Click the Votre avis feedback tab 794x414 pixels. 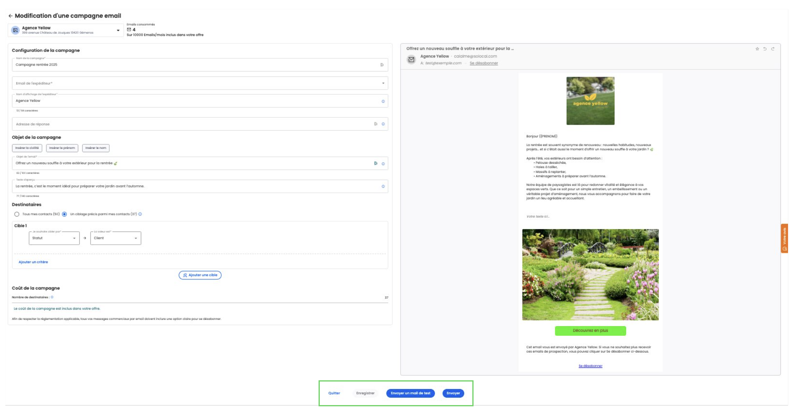tap(784, 238)
